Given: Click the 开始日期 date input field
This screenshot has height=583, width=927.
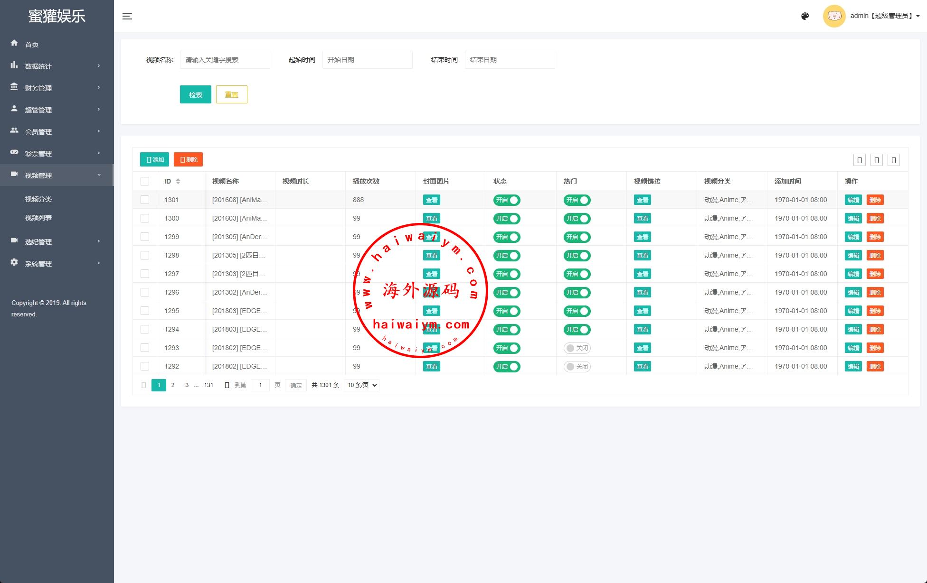Looking at the screenshot, I should pos(367,60).
